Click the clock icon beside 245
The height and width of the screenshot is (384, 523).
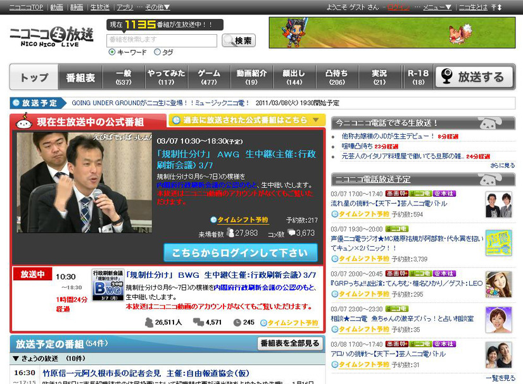click(237, 323)
